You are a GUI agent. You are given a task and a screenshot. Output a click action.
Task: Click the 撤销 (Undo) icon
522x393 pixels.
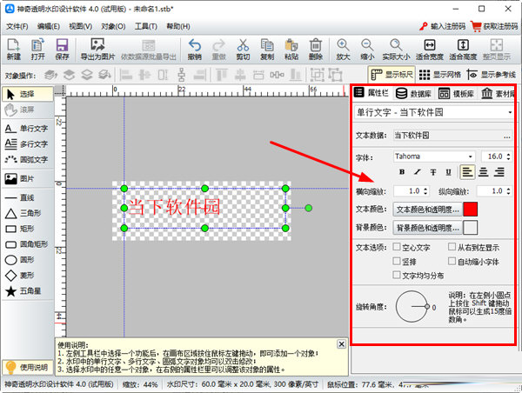(x=194, y=50)
